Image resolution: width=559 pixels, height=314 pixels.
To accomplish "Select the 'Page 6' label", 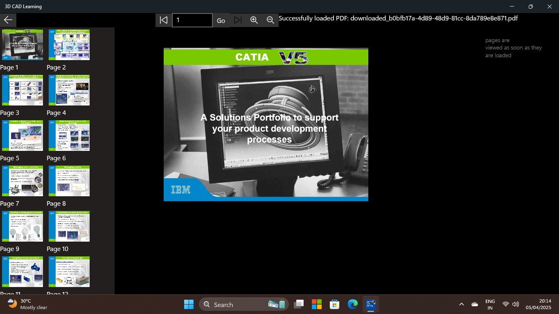I will coord(56,158).
